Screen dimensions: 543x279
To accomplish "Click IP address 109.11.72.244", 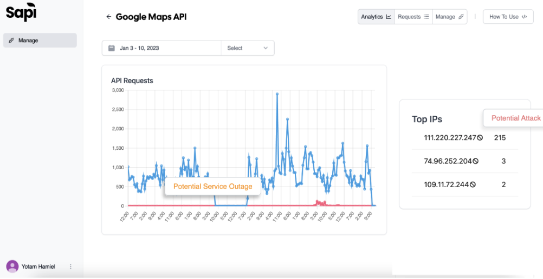I will (447, 184).
